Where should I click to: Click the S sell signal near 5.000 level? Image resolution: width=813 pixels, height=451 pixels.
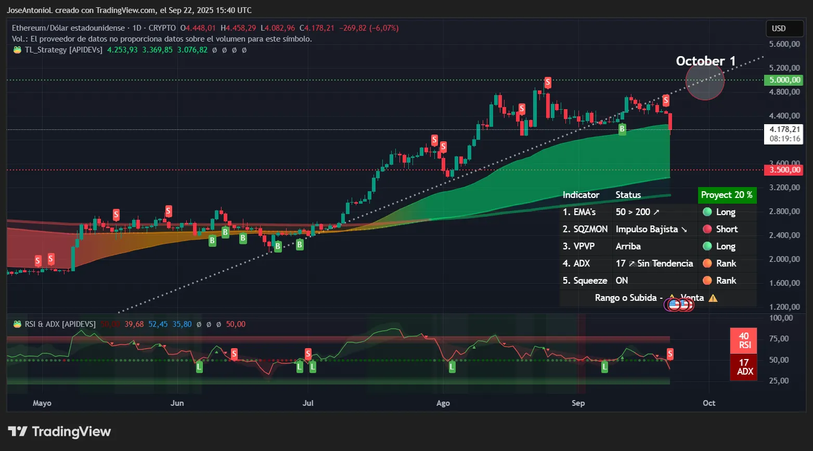coord(547,82)
